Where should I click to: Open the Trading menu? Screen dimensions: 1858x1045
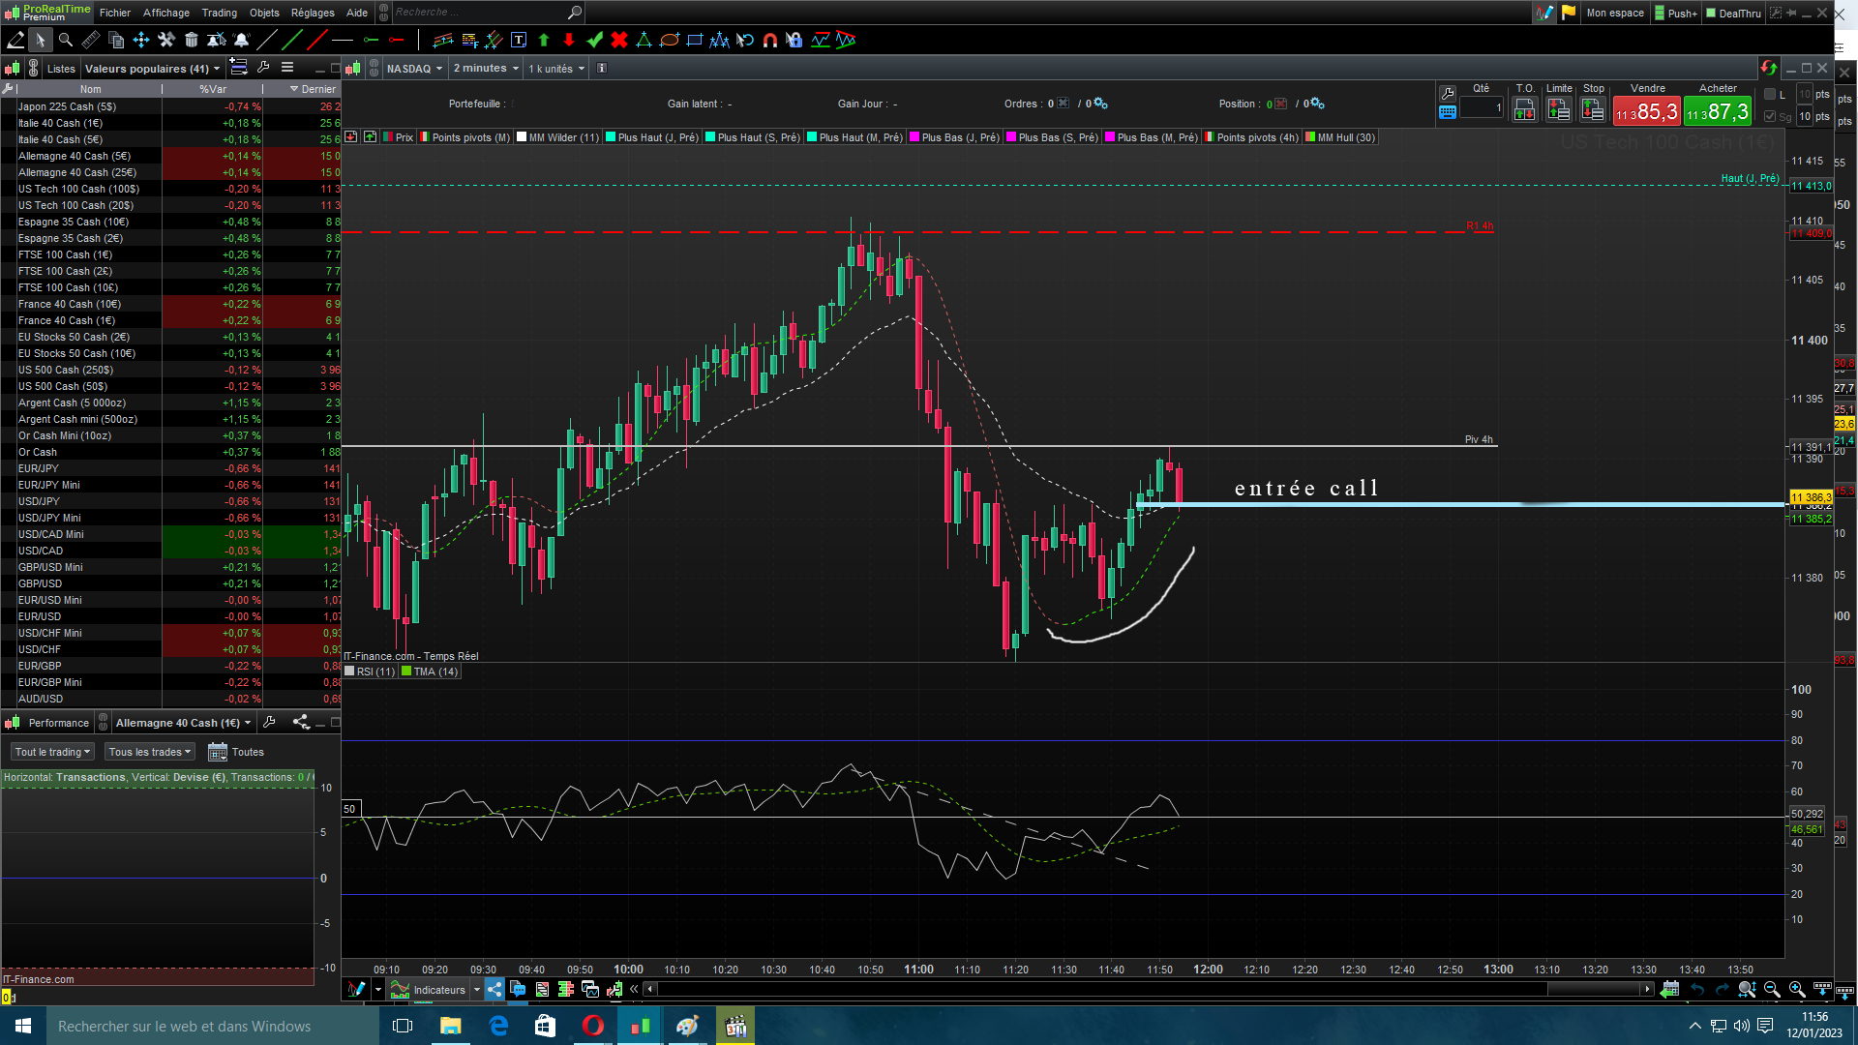pos(219,13)
